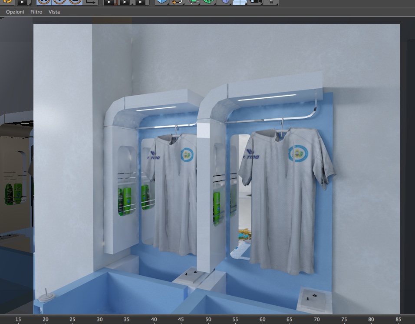
Task: Add a camera object
Action: click(256, 2)
